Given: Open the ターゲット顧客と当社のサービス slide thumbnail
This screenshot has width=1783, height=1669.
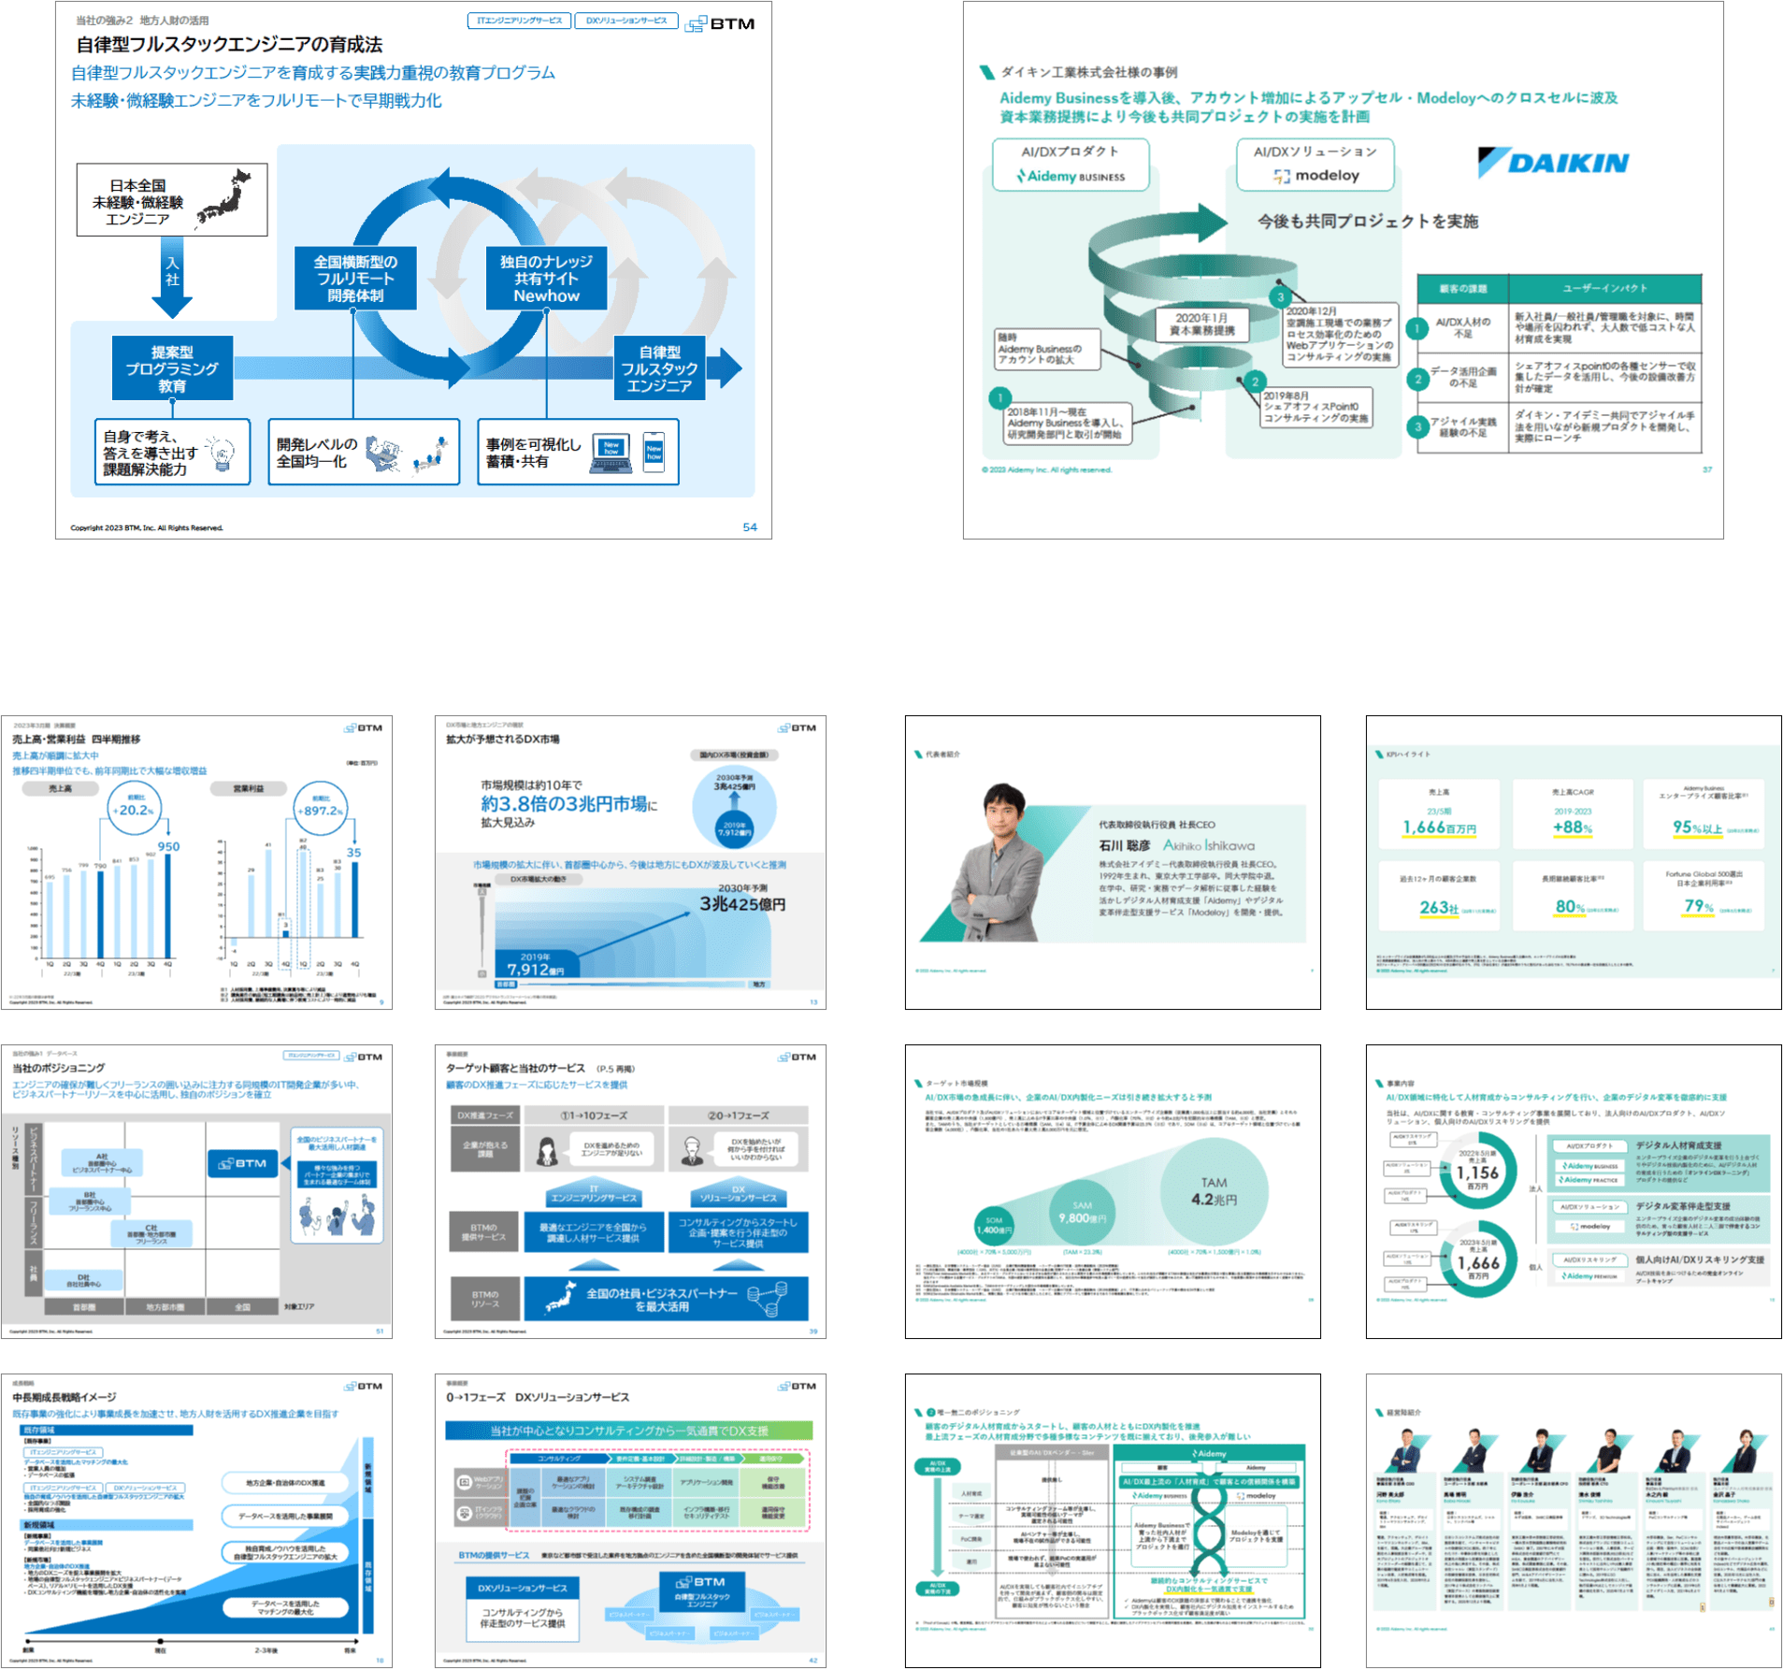Looking at the screenshot, I should (x=630, y=1191).
